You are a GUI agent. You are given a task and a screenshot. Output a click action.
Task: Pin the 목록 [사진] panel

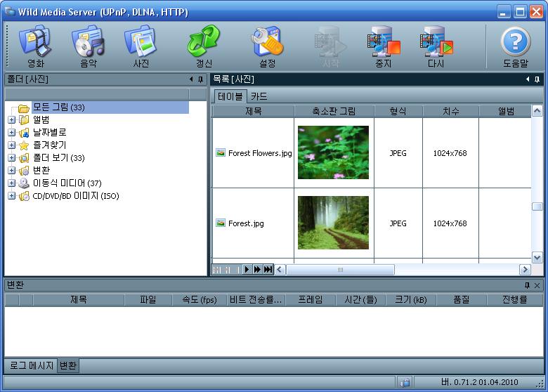pos(537,79)
